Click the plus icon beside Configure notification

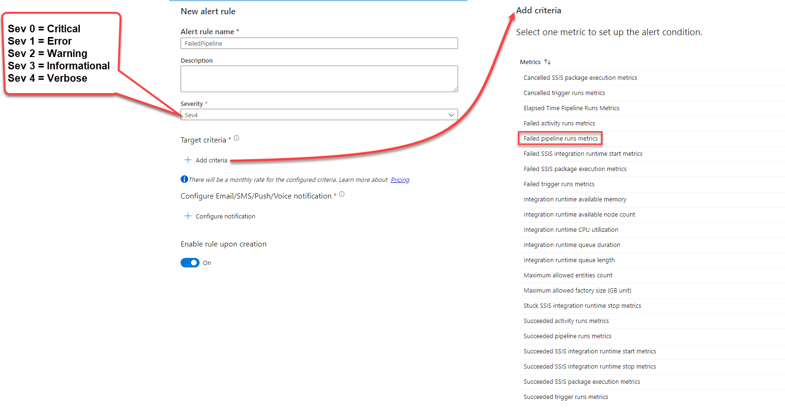(188, 216)
